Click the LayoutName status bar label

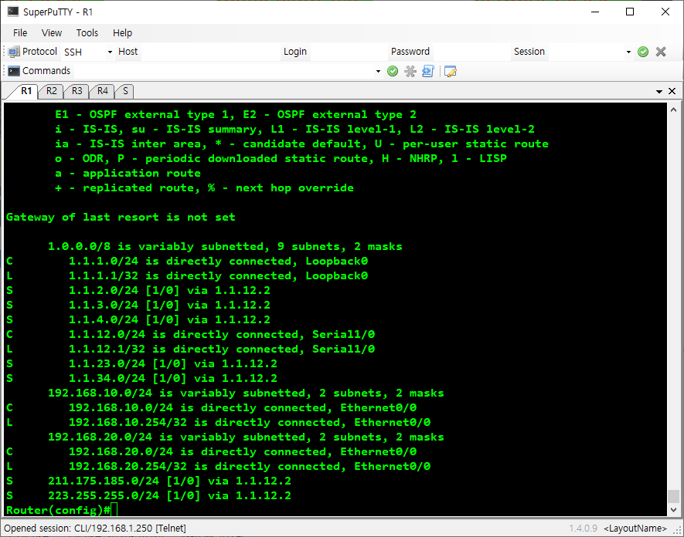tap(635, 529)
